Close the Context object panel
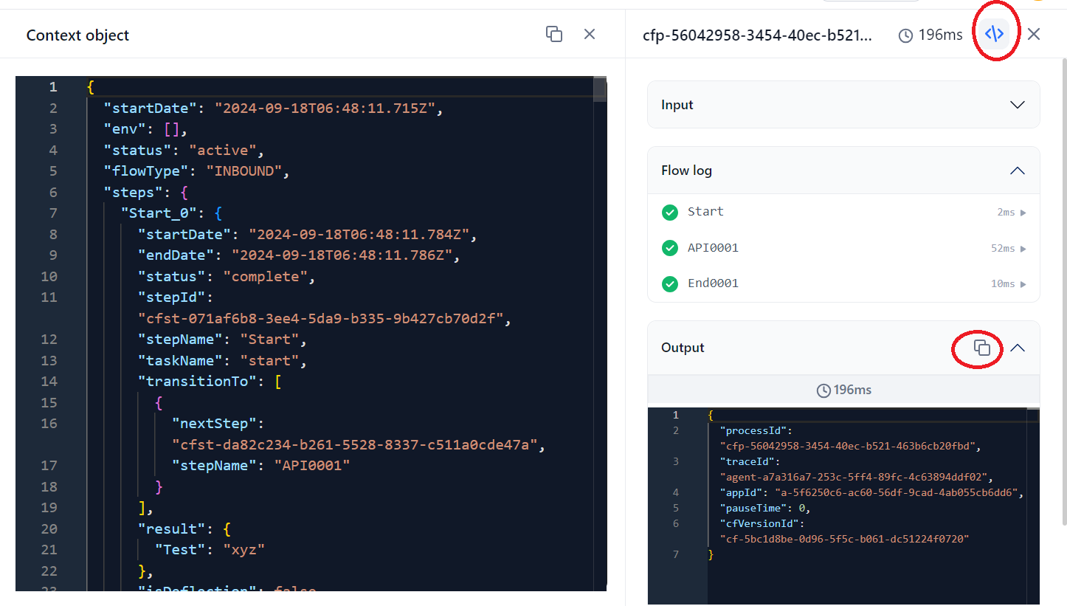 (x=590, y=34)
